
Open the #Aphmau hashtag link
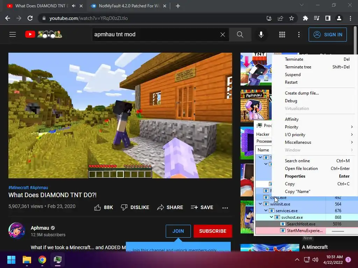[x=39, y=187]
